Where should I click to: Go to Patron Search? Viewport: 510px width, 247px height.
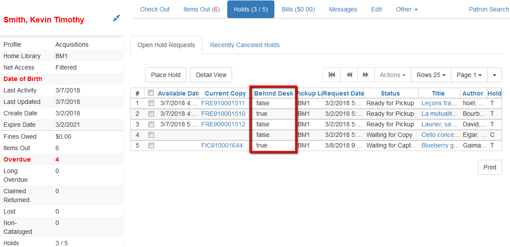click(488, 9)
